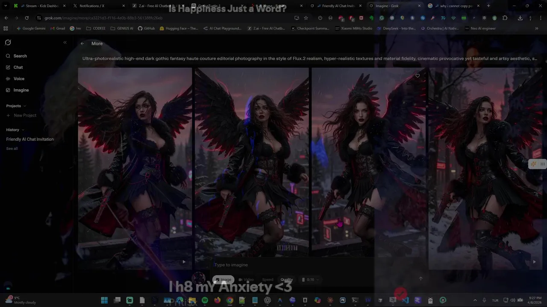The image size is (547, 307).
Task: Submit the prompt with the up arrow button
Action: click(421, 279)
